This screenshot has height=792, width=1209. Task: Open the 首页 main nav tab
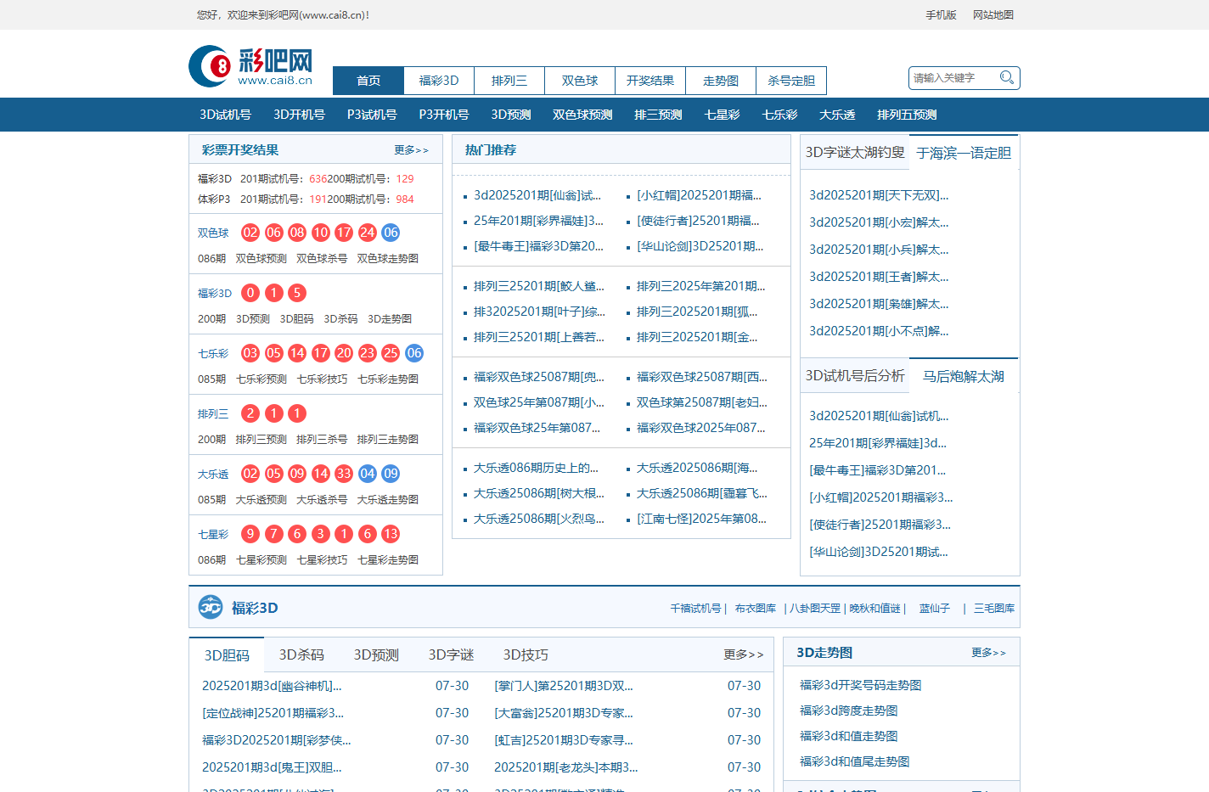pyautogui.click(x=368, y=81)
